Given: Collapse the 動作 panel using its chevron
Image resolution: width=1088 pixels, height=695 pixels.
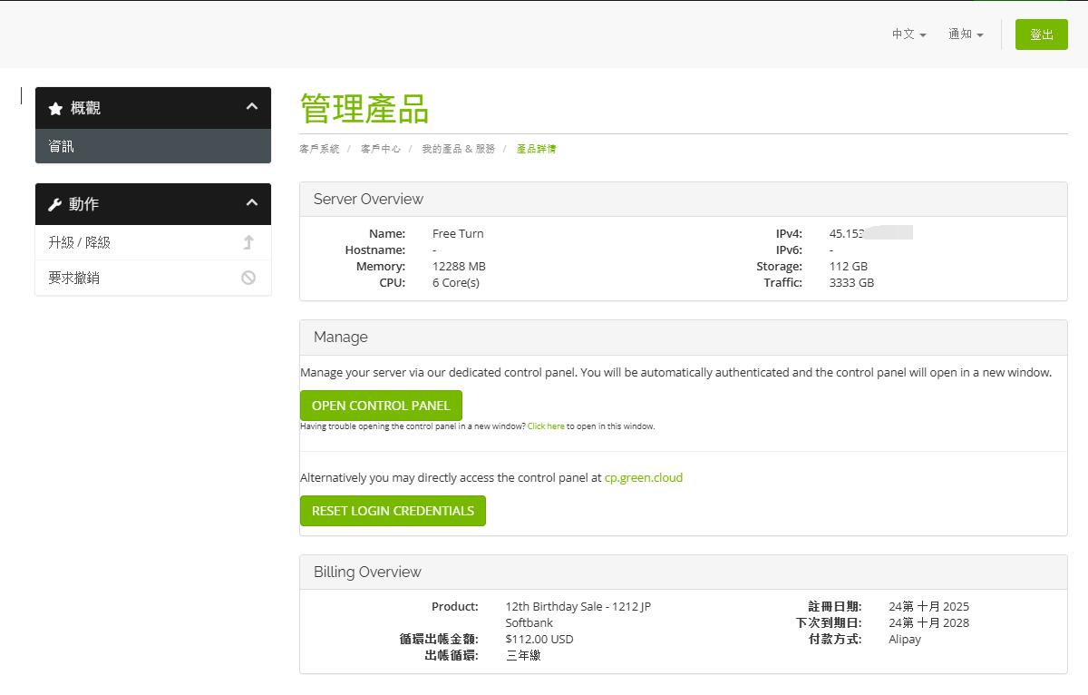Looking at the screenshot, I should pyautogui.click(x=252, y=203).
